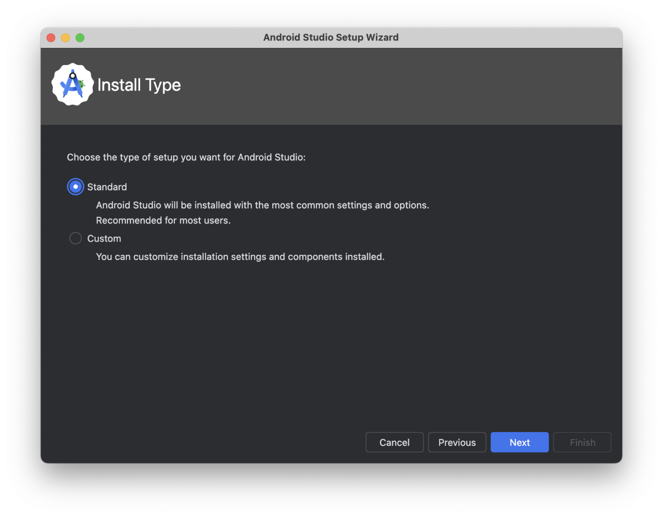Click the yellow minimize button
The image size is (663, 517).
(65, 38)
